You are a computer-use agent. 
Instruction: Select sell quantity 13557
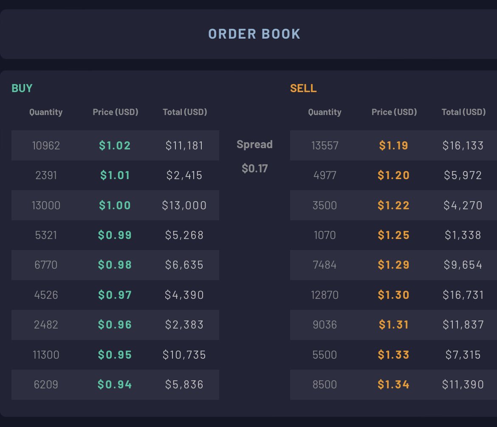pos(325,146)
